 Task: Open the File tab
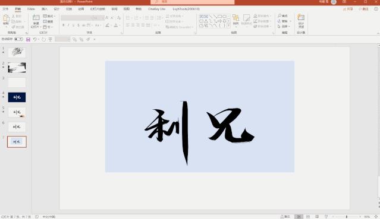(x=5, y=9)
